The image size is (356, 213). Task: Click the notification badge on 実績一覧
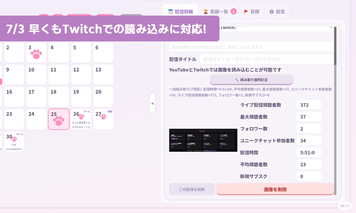[x=233, y=11]
